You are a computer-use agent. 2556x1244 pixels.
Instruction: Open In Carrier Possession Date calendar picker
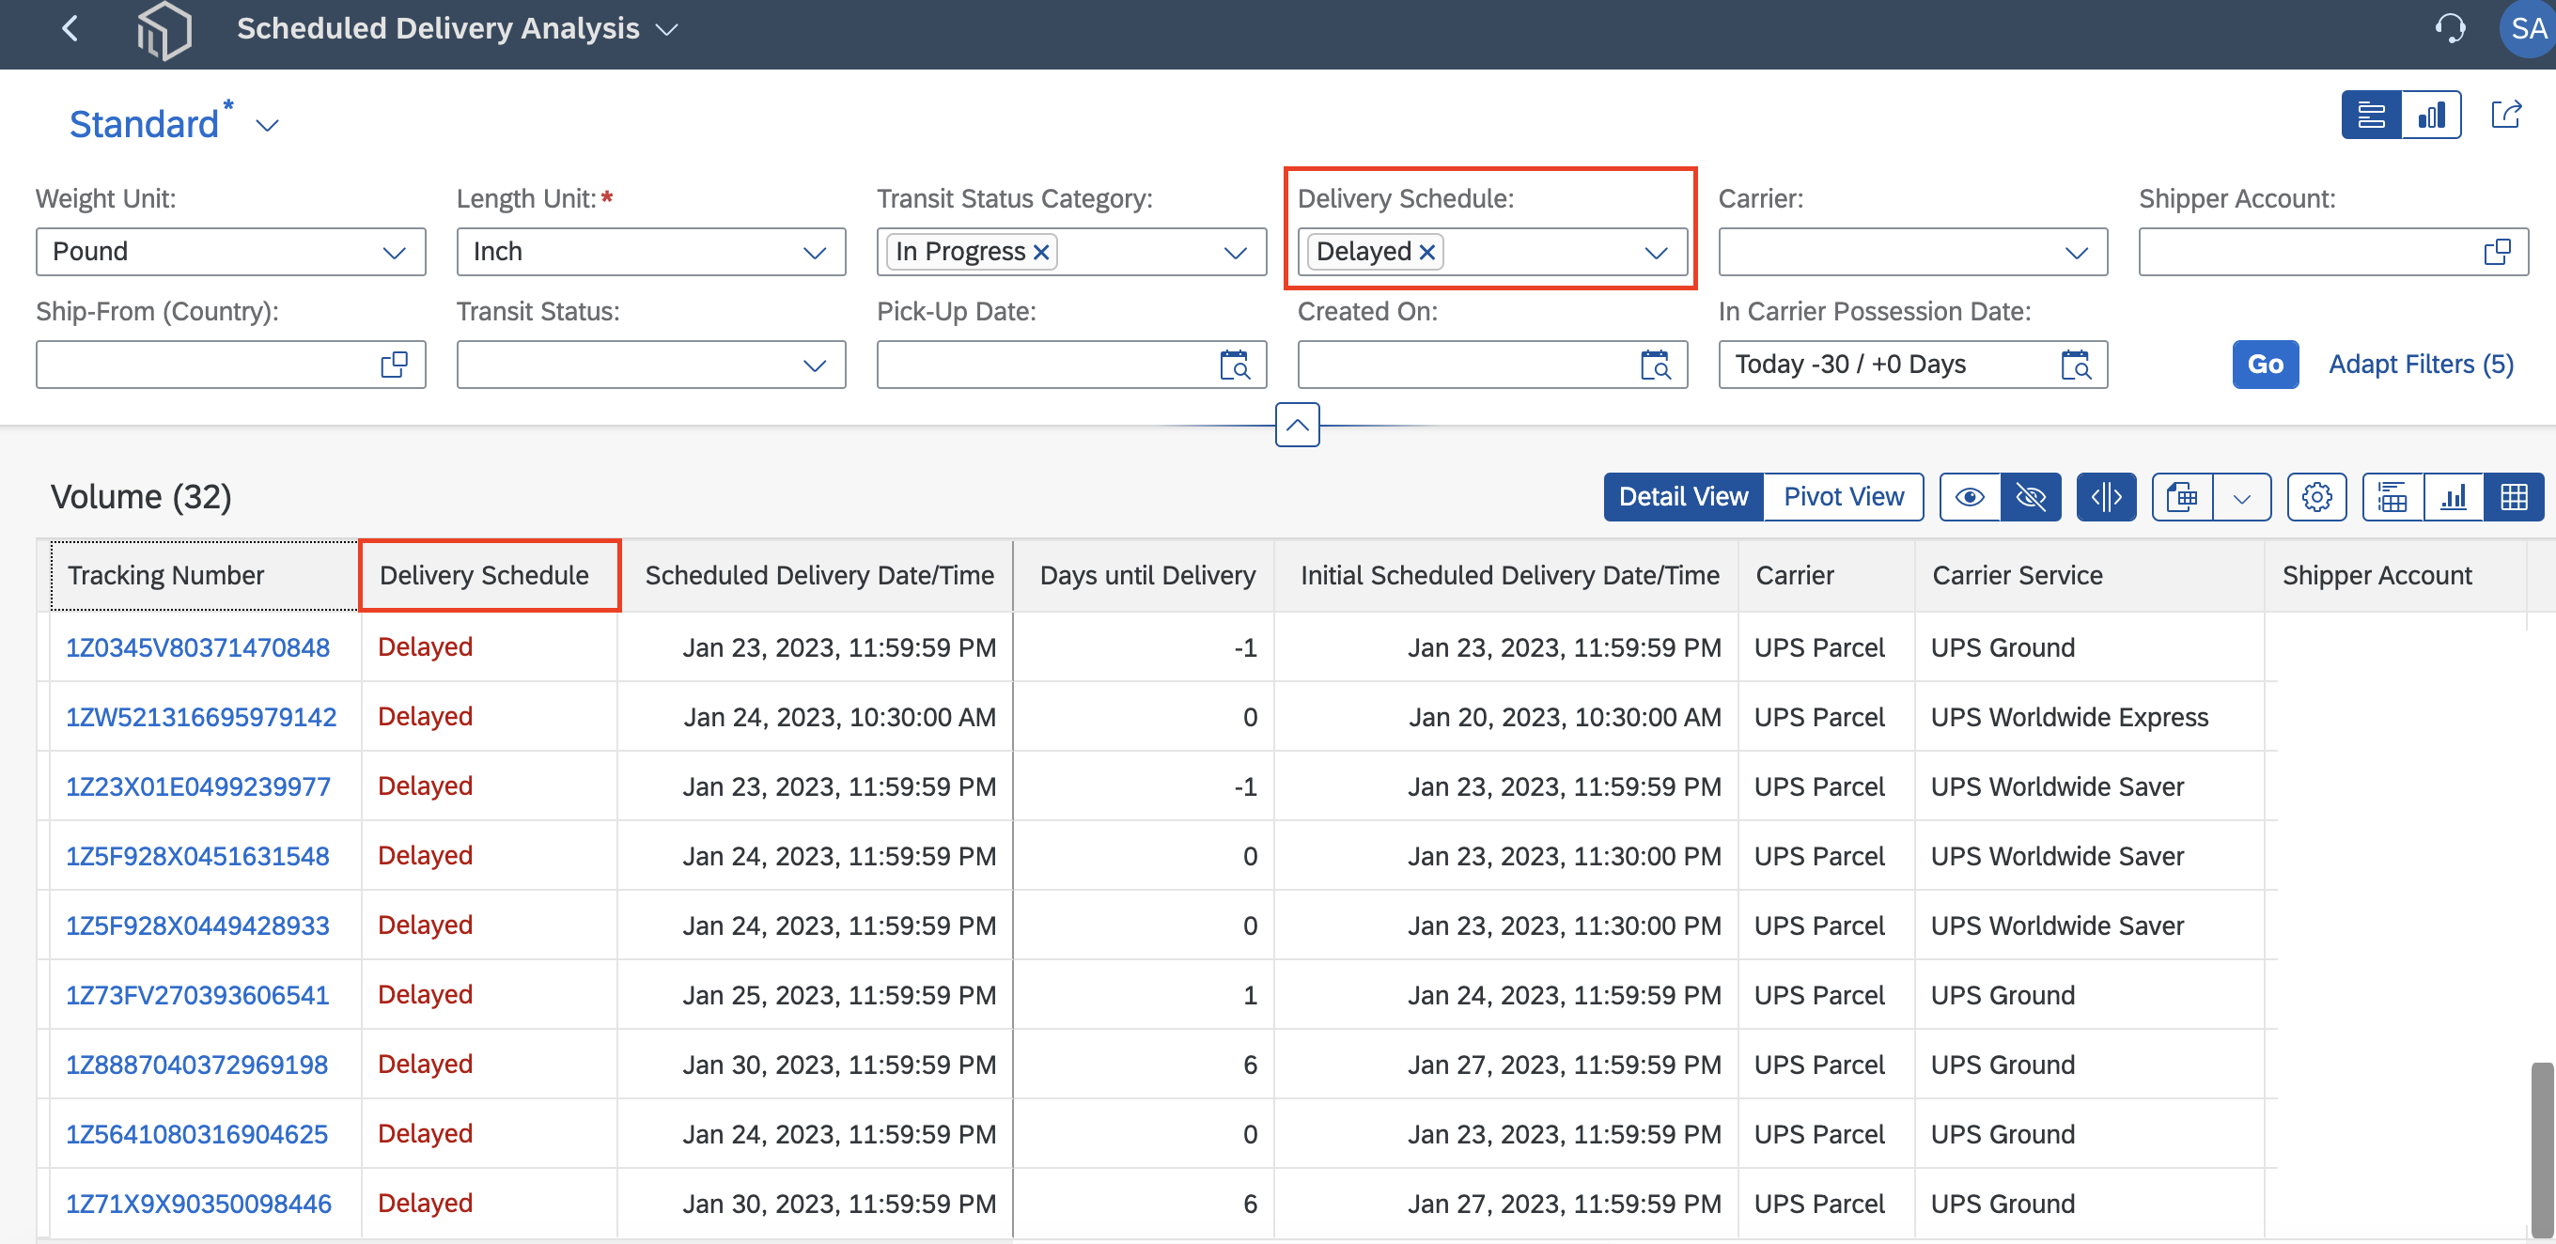(x=2076, y=365)
